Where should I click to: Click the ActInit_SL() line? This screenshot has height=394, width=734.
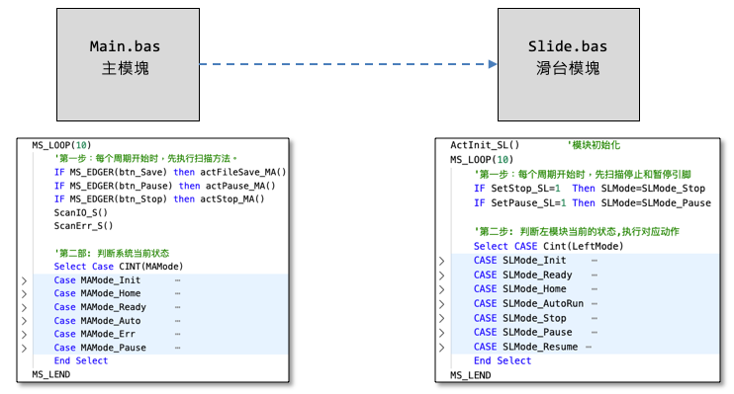tap(485, 145)
